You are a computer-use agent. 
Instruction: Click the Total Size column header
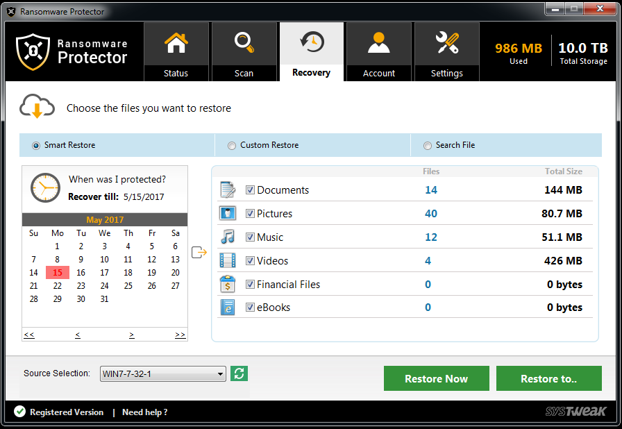click(563, 171)
